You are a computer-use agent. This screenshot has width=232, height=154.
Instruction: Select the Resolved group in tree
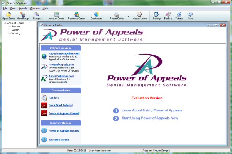pyautogui.click(x=16, y=26)
